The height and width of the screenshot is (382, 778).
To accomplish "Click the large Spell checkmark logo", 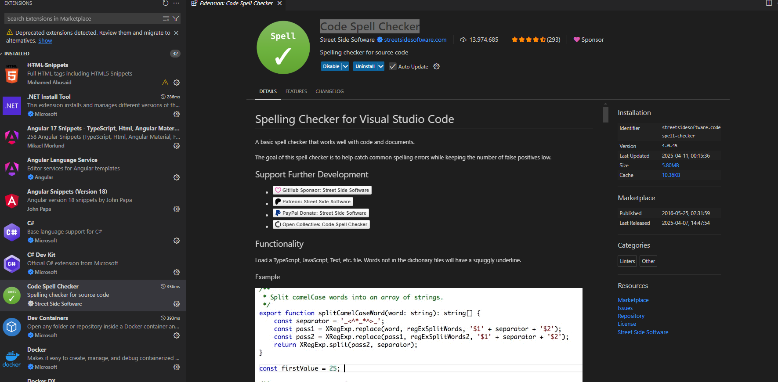I will click(283, 47).
